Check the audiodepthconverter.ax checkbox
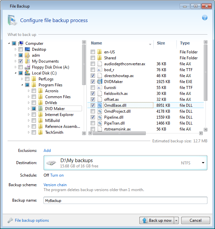 pyautogui.click(x=93, y=64)
